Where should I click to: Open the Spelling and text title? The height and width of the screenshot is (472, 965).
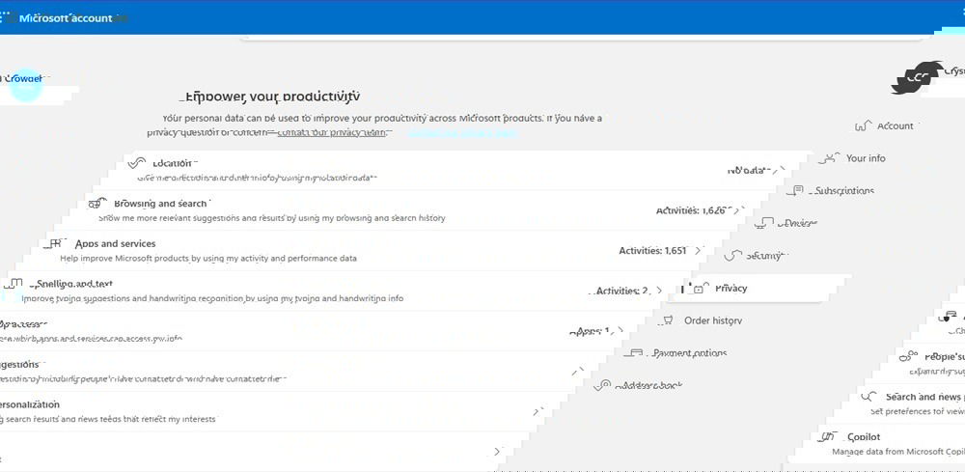pyautogui.click(x=74, y=284)
